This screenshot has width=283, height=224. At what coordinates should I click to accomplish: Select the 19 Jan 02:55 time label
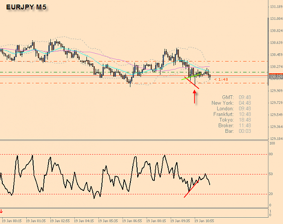[x=60, y=221]
